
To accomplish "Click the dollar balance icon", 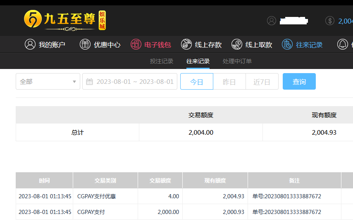I will pos(329,21).
